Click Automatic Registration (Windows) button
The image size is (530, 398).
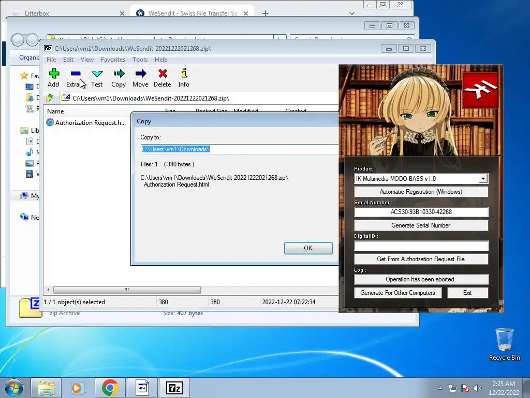[x=421, y=192]
